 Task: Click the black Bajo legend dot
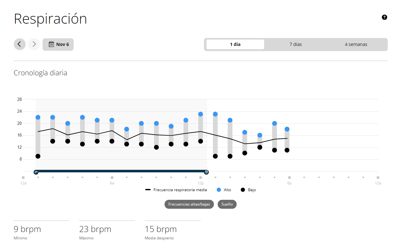(x=243, y=190)
